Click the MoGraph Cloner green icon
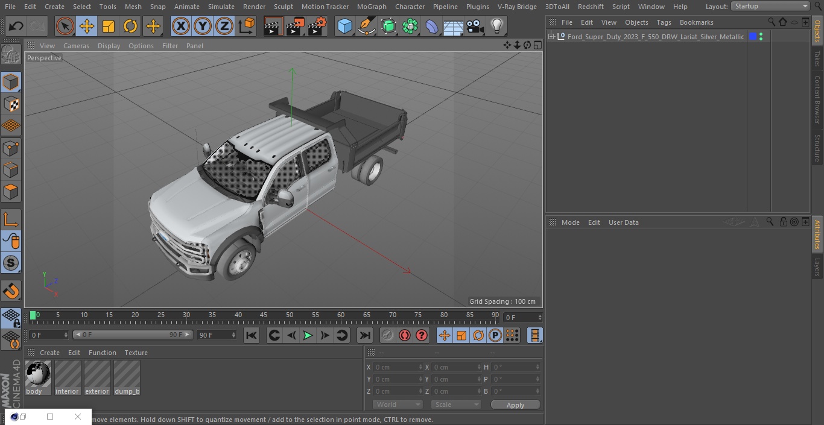Image resolution: width=824 pixels, height=425 pixels. click(410, 26)
